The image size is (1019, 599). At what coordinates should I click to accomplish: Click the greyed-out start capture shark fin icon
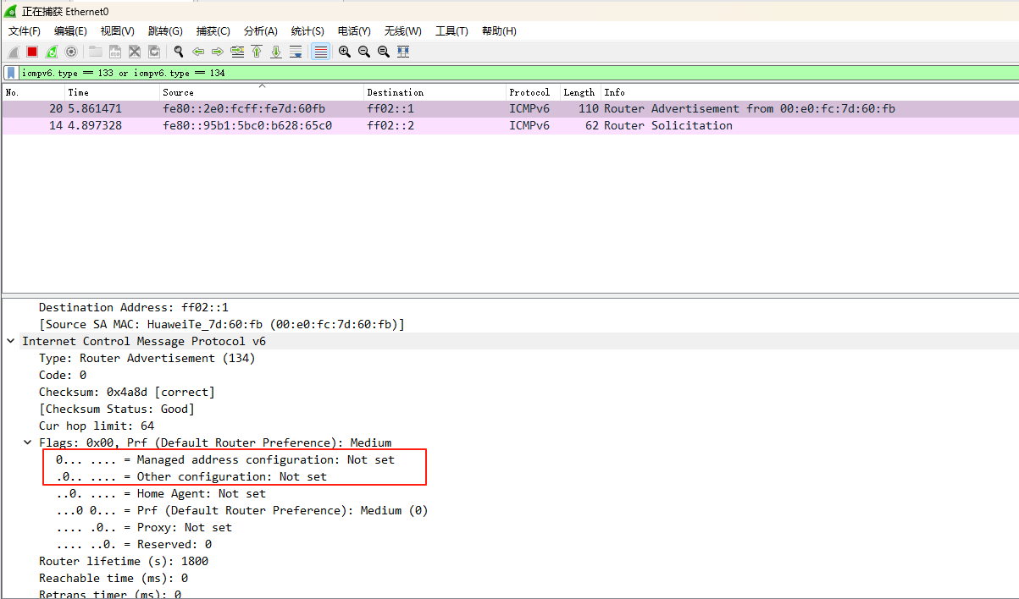pos(13,52)
